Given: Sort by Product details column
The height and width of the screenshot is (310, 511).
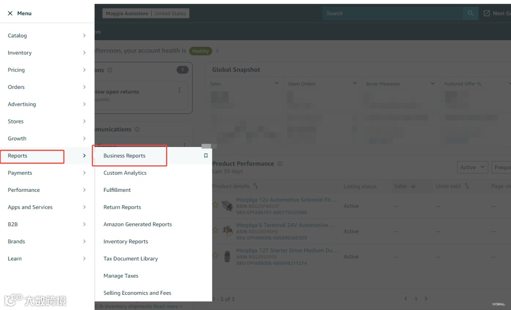Looking at the screenshot, I should coord(255,186).
